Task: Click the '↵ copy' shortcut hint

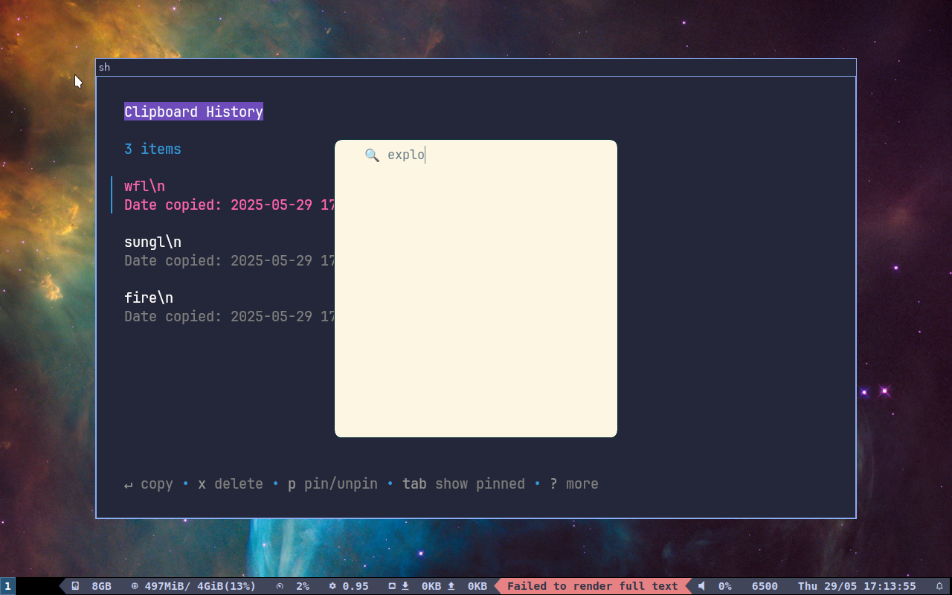Action: coord(148,484)
